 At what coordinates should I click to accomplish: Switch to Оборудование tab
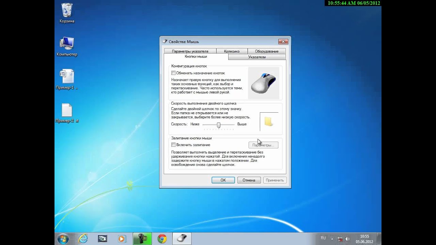click(267, 51)
